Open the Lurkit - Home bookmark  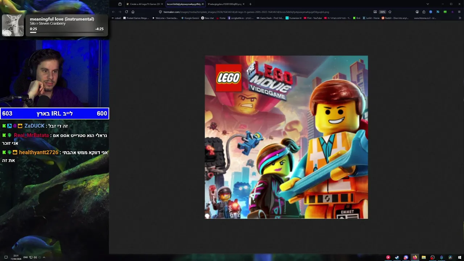click(x=371, y=18)
